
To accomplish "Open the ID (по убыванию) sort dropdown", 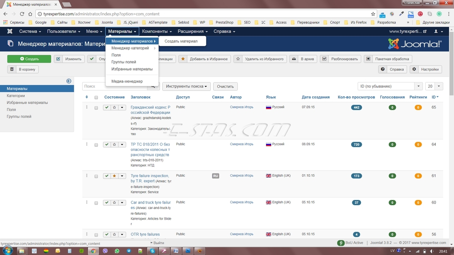I will coord(390,86).
